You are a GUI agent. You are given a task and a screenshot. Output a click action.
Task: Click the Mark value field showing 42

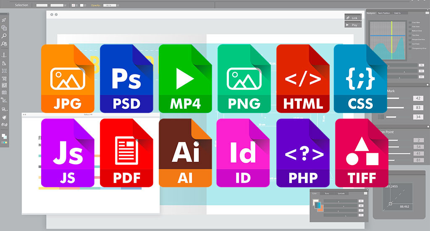(418, 98)
